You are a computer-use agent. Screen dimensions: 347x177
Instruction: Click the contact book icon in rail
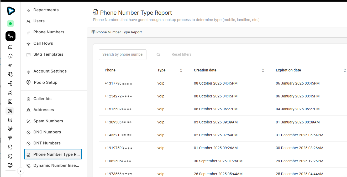point(10,102)
